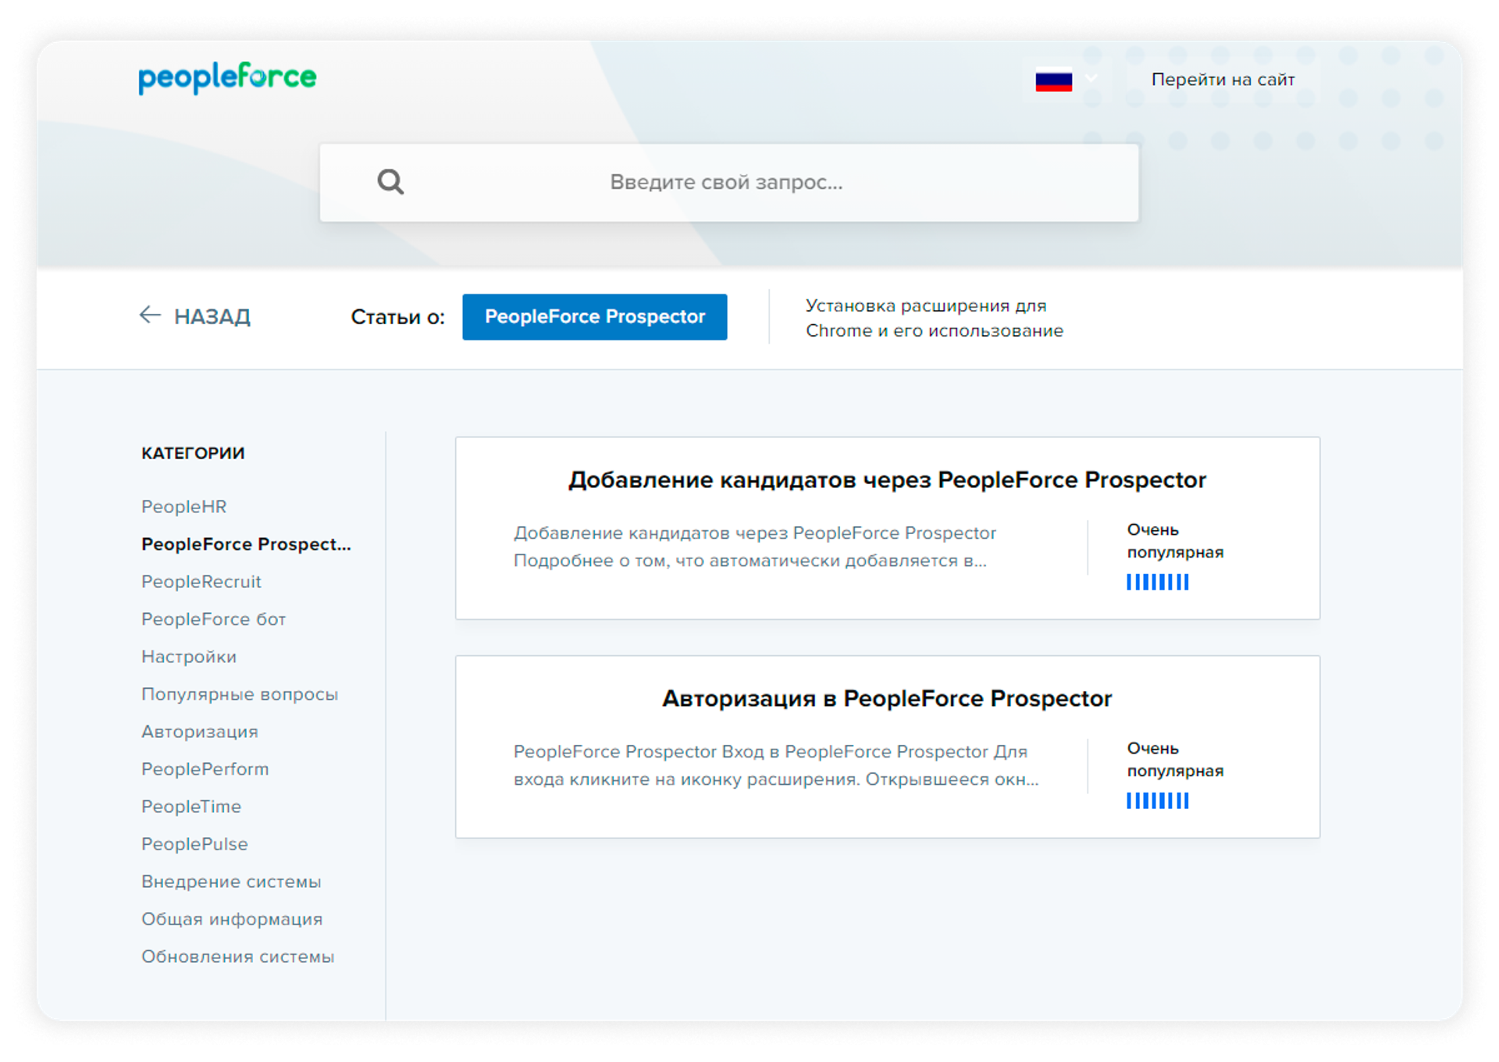The height and width of the screenshot is (1062, 1499).
Task: Open the Авторизация category
Action: (200, 732)
